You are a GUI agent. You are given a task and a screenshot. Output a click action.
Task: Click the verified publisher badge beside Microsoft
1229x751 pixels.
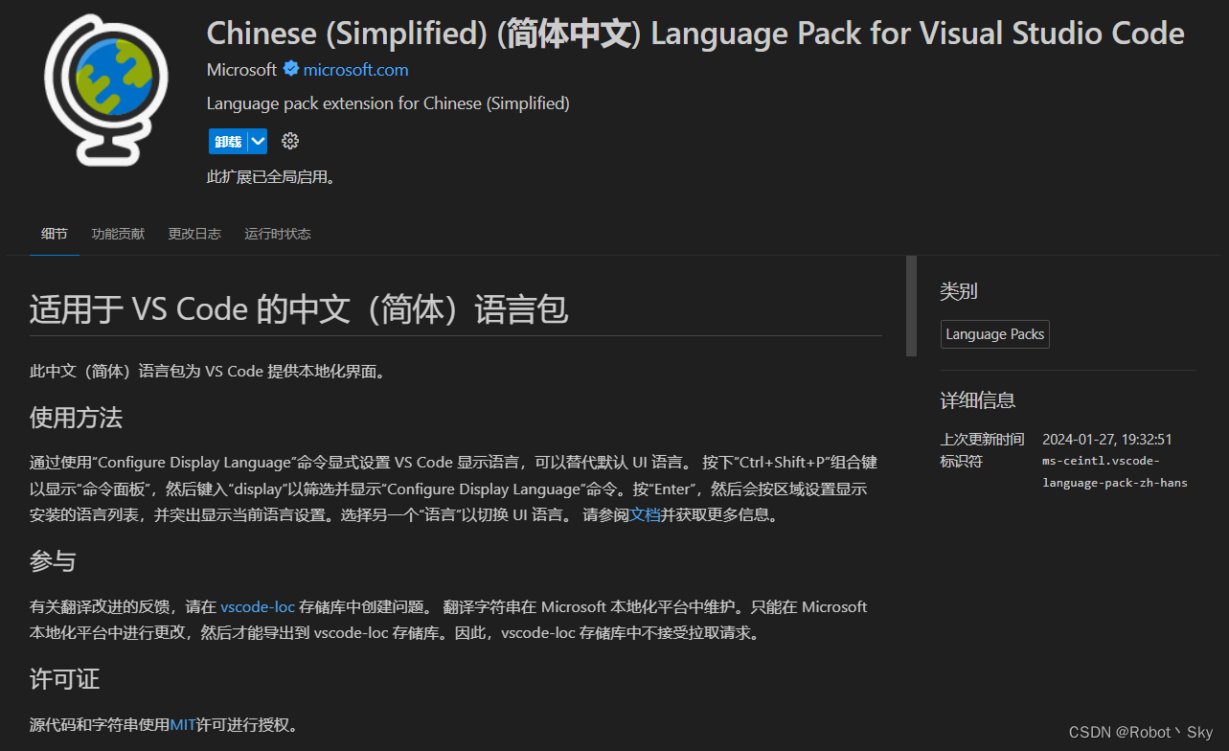[x=290, y=69]
